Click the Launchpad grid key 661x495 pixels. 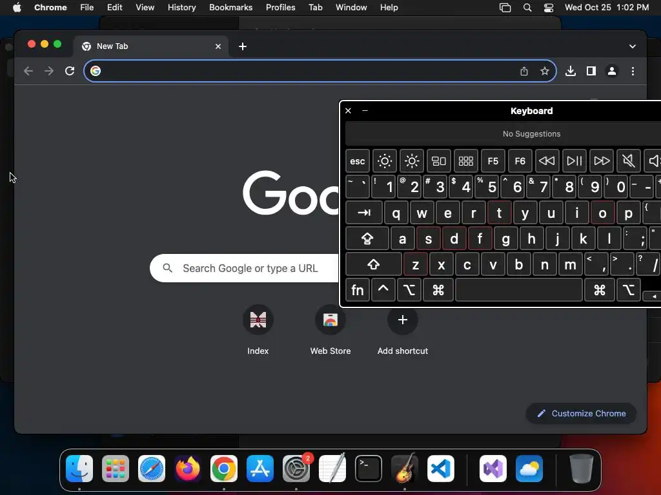point(466,160)
